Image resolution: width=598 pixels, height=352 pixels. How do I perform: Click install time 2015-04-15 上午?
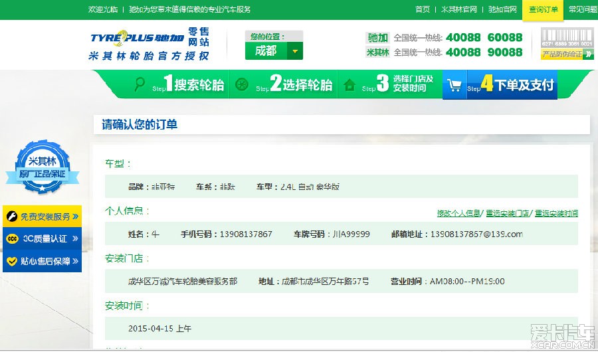click(159, 328)
